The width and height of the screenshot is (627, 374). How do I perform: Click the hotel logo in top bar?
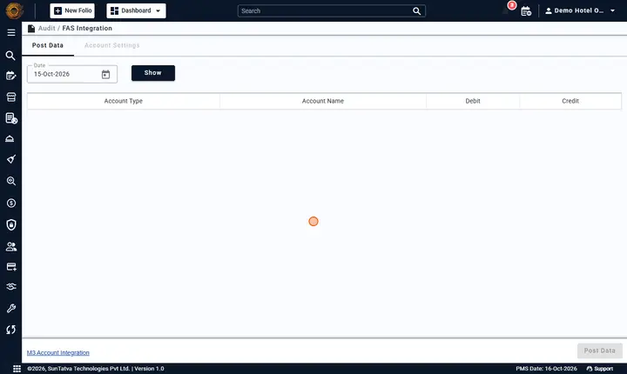tap(15, 10)
